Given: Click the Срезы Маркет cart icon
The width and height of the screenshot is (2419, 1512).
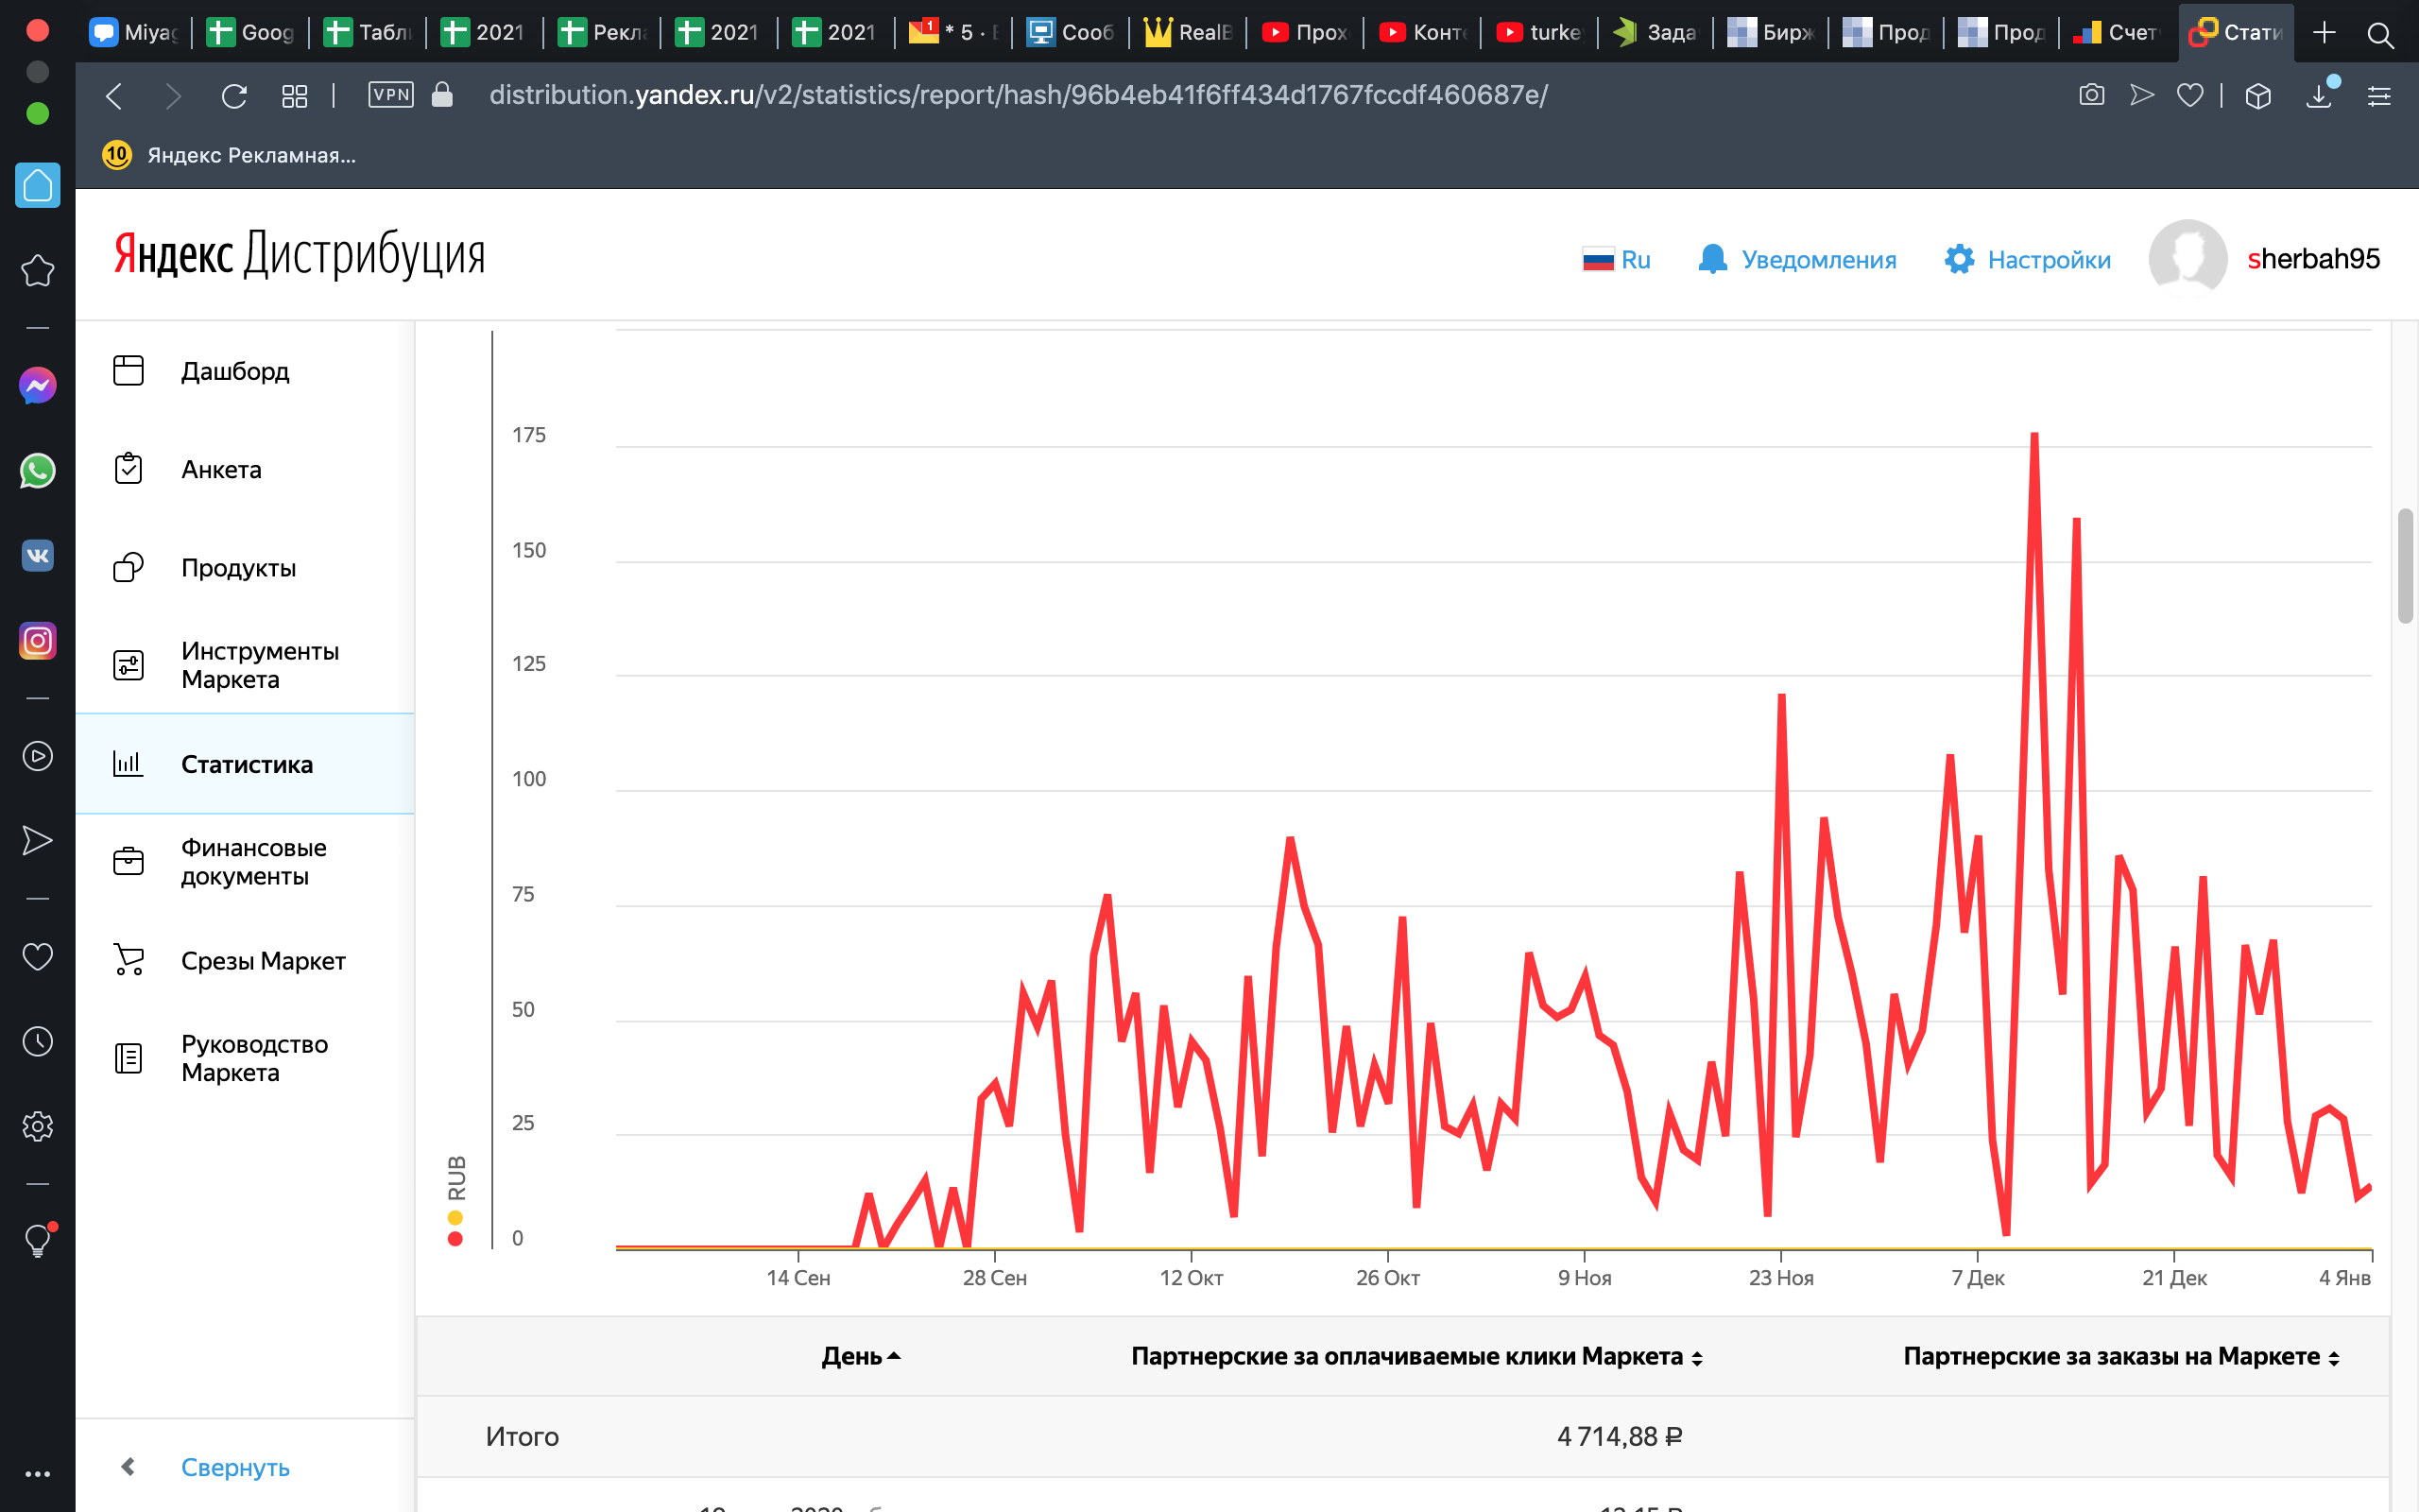Looking at the screenshot, I should (128, 960).
